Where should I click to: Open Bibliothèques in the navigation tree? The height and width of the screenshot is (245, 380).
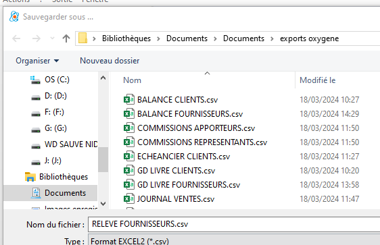tap(64, 177)
